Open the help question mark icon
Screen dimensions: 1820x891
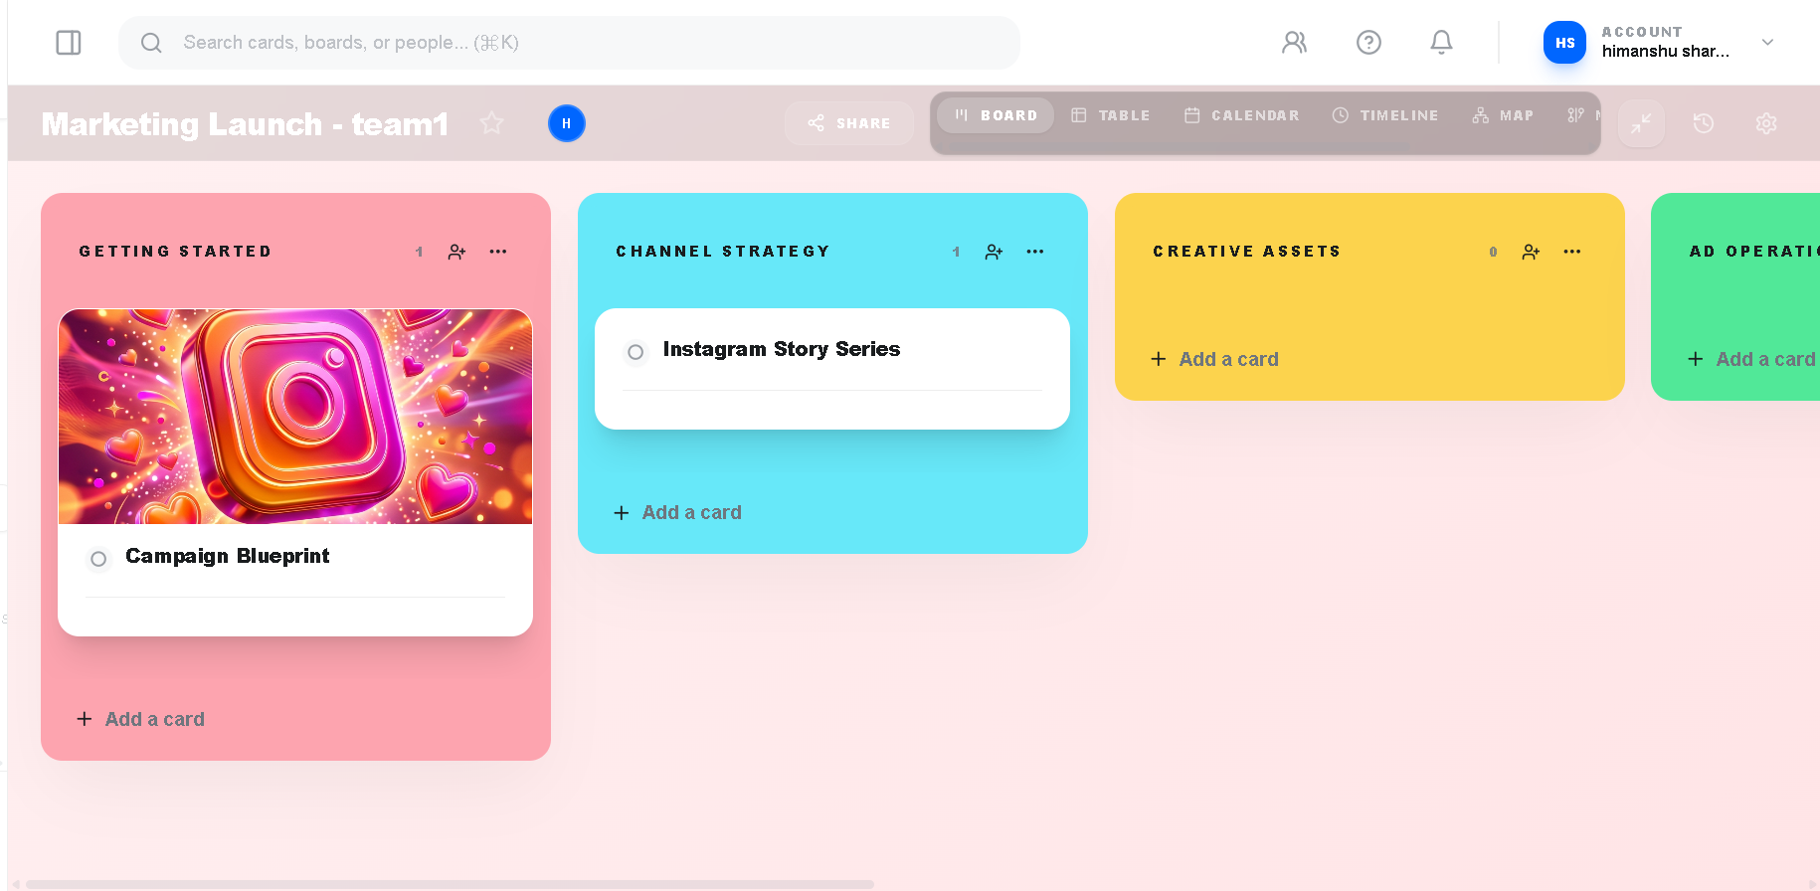[1368, 42]
